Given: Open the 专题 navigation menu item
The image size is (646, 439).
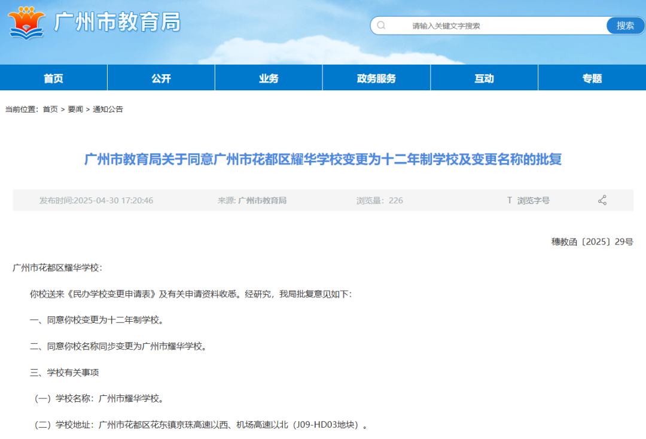Looking at the screenshot, I should pos(592,78).
